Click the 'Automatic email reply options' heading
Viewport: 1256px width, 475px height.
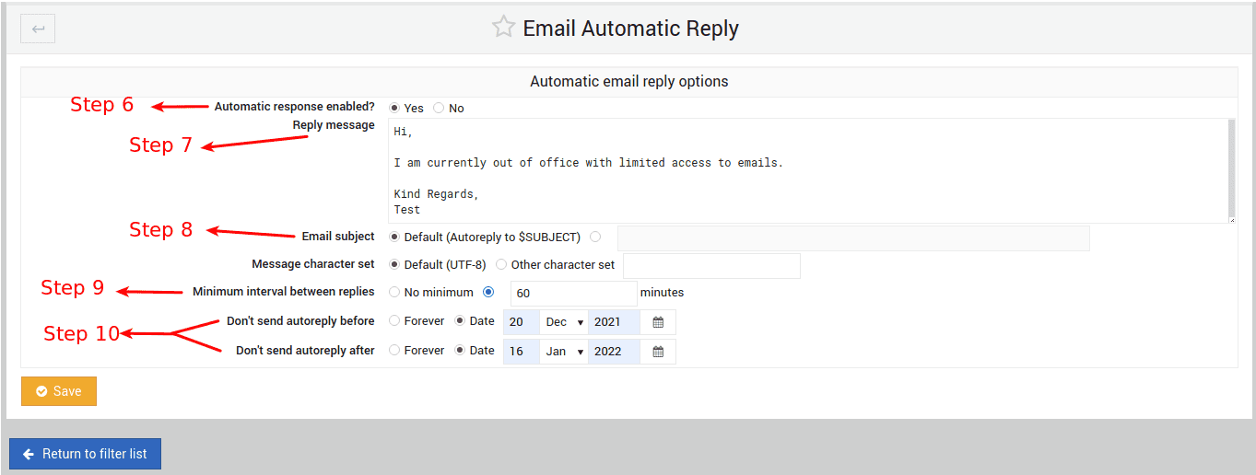click(629, 81)
